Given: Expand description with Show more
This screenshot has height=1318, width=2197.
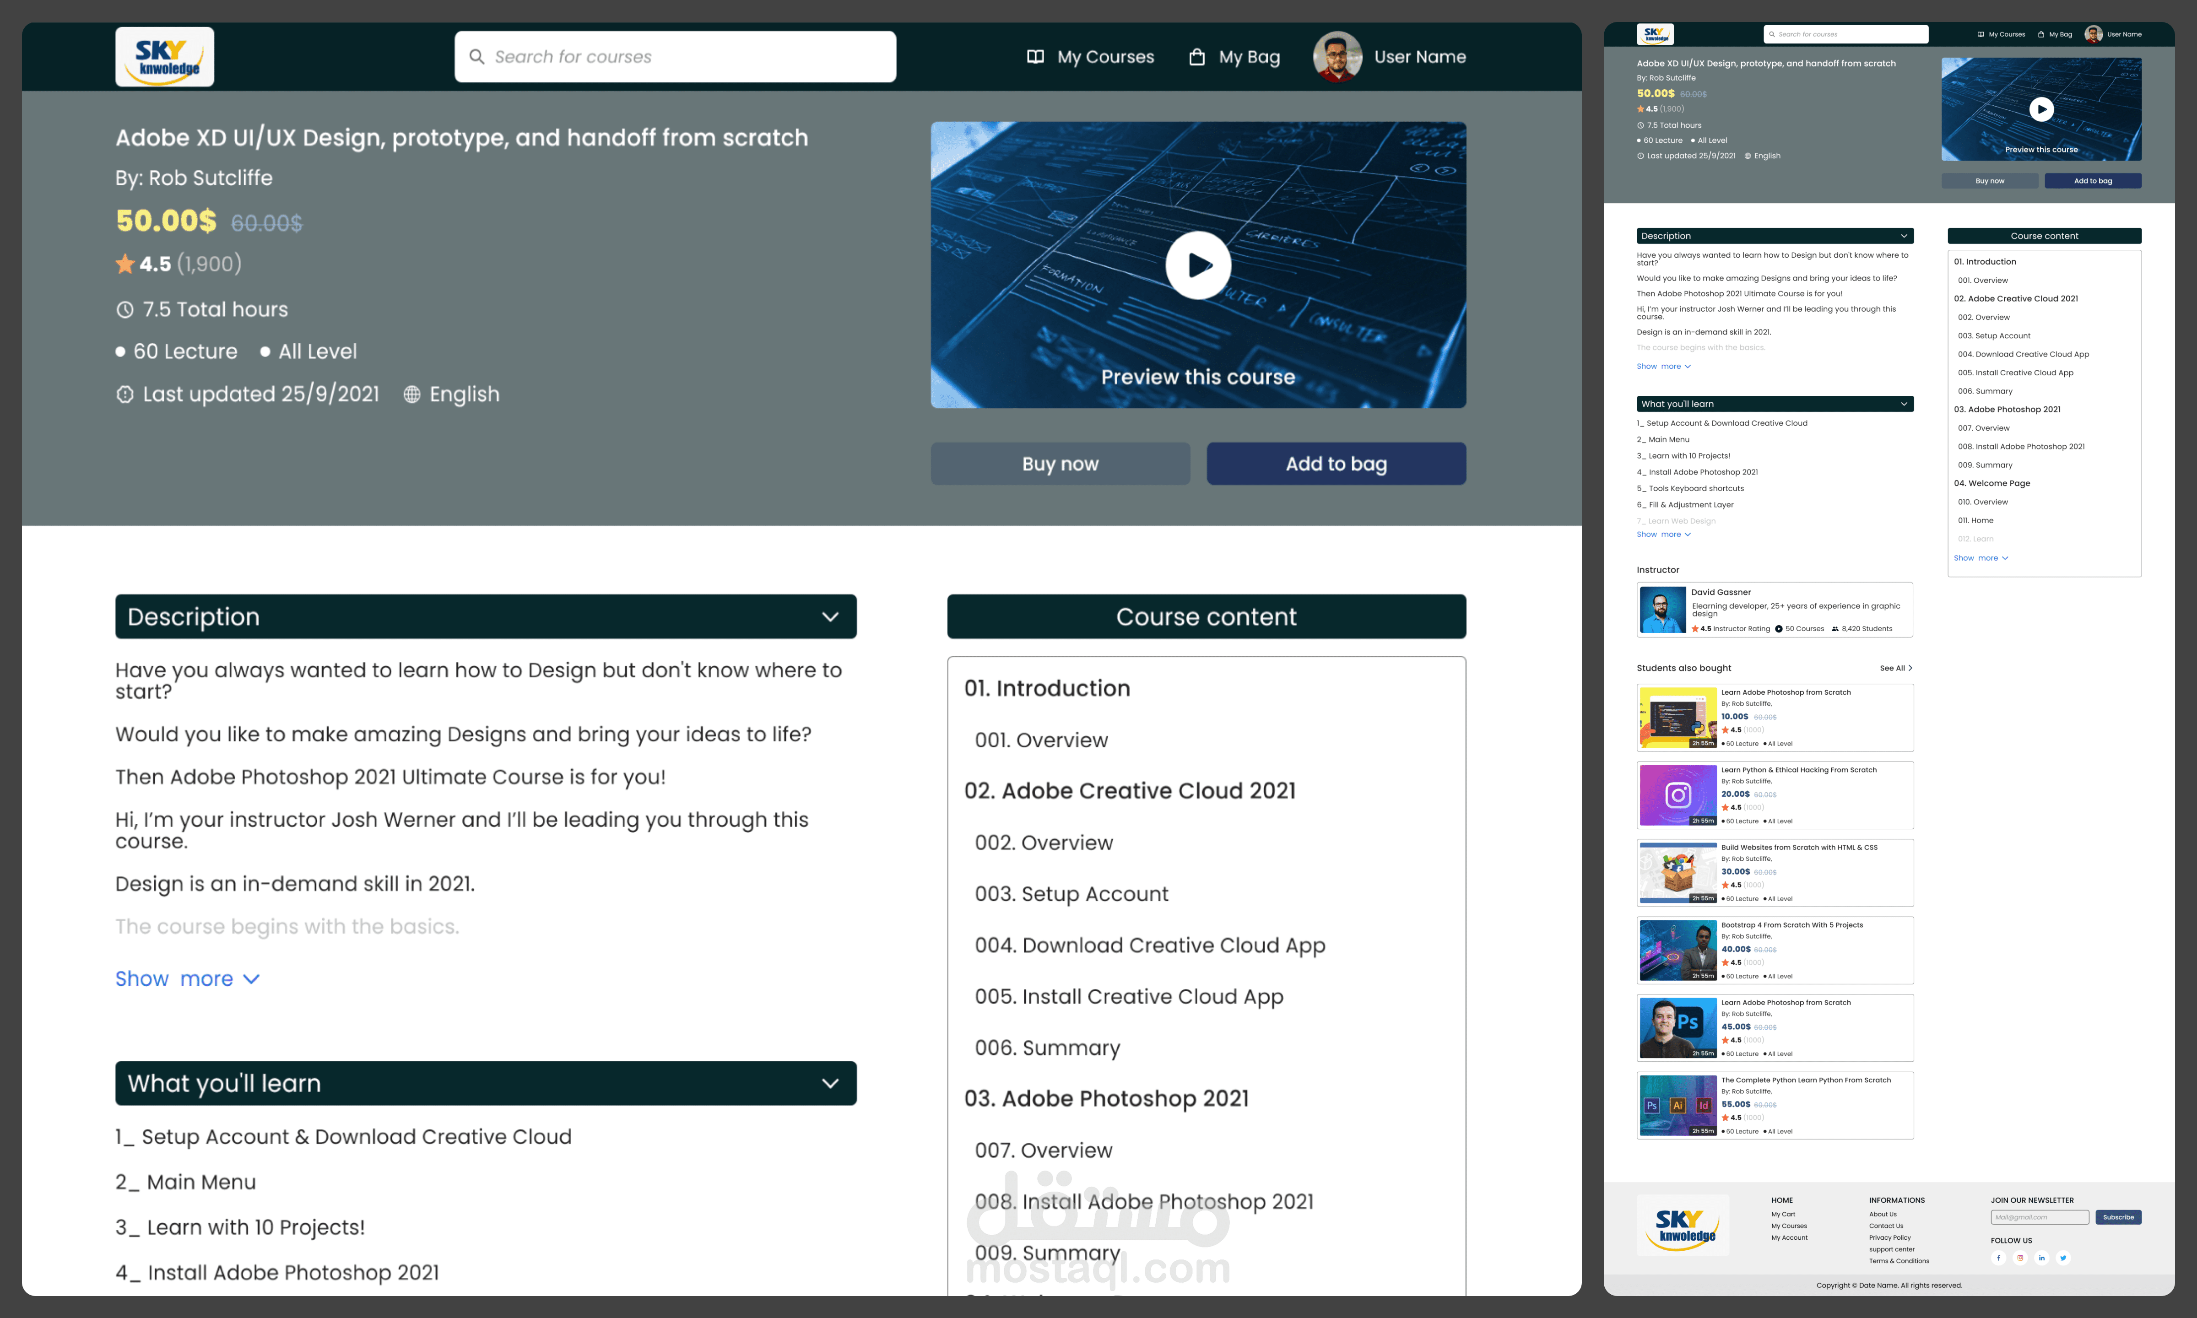Looking at the screenshot, I should tap(187, 979).
